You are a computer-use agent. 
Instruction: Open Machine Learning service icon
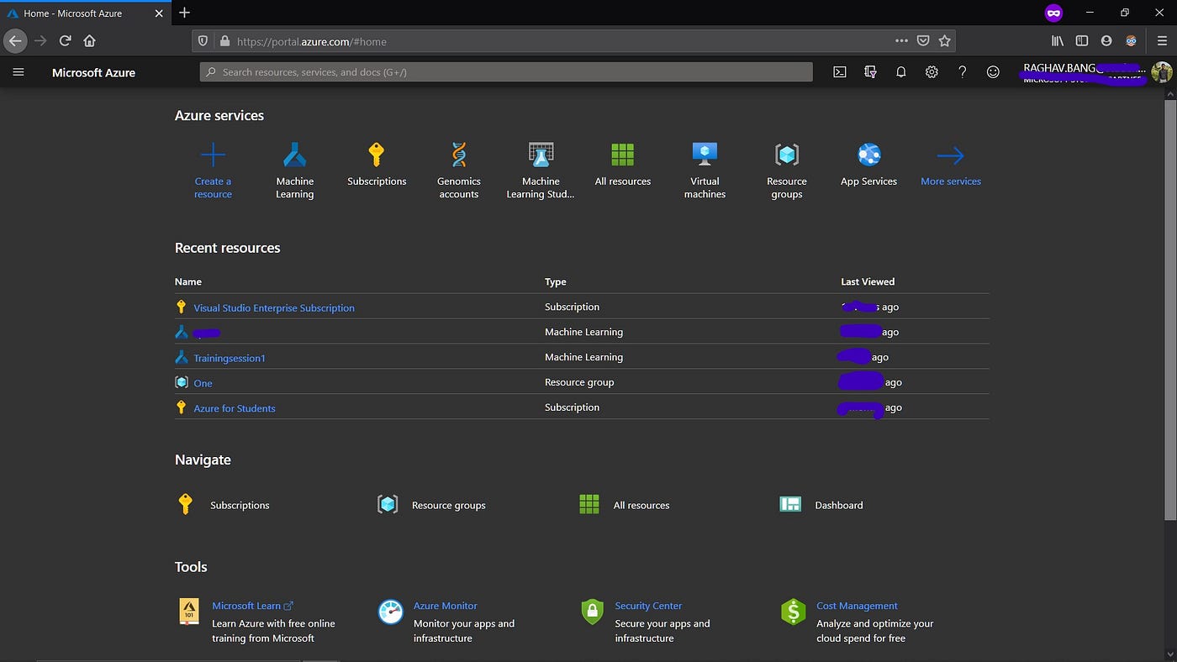(294, 155)
